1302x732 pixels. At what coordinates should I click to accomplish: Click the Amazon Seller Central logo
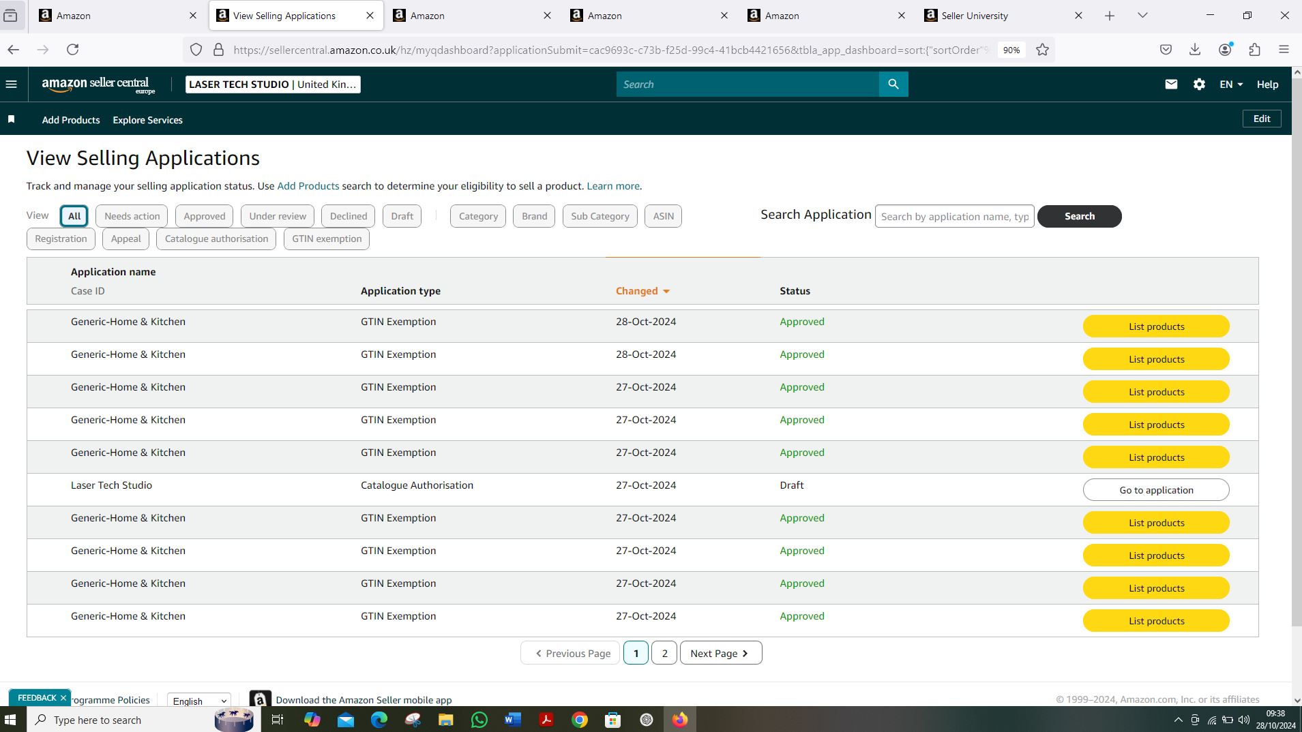pyautogui.click(x=98, y=85)
